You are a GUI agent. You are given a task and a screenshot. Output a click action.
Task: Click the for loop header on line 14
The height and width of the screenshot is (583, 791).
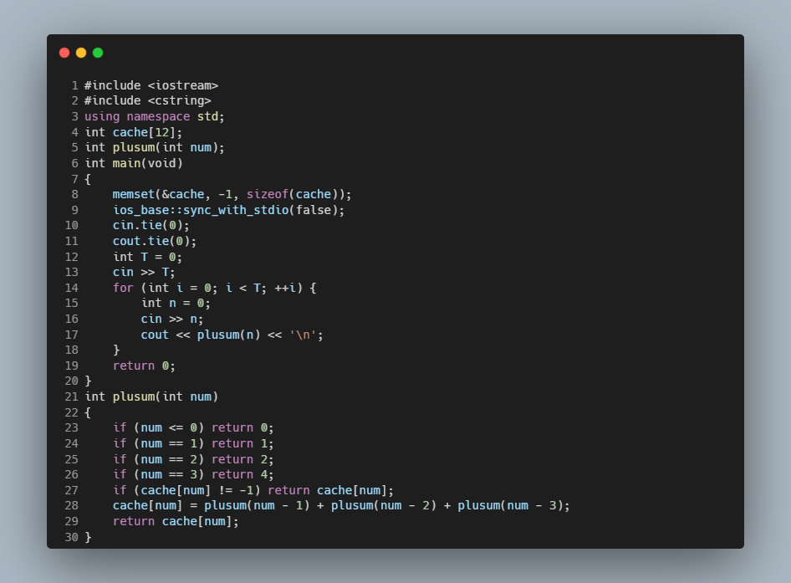point(214,288)
